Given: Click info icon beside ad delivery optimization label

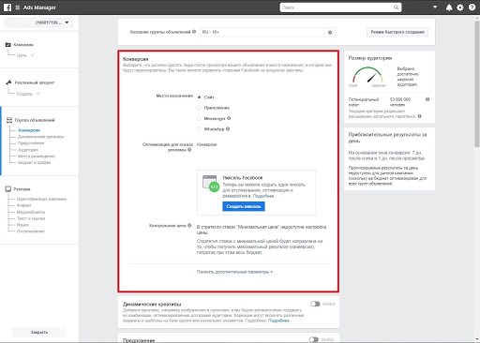Looking at the screenshot, I should point(189,150).
